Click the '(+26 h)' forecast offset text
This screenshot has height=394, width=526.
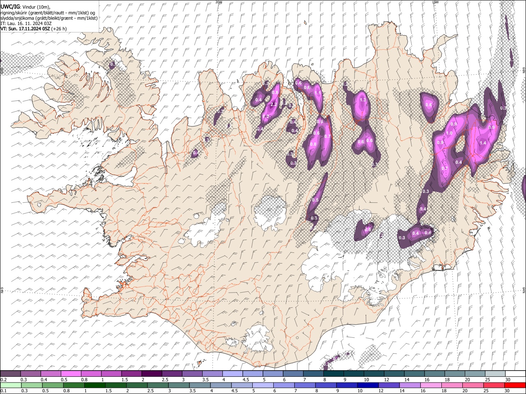59,29
